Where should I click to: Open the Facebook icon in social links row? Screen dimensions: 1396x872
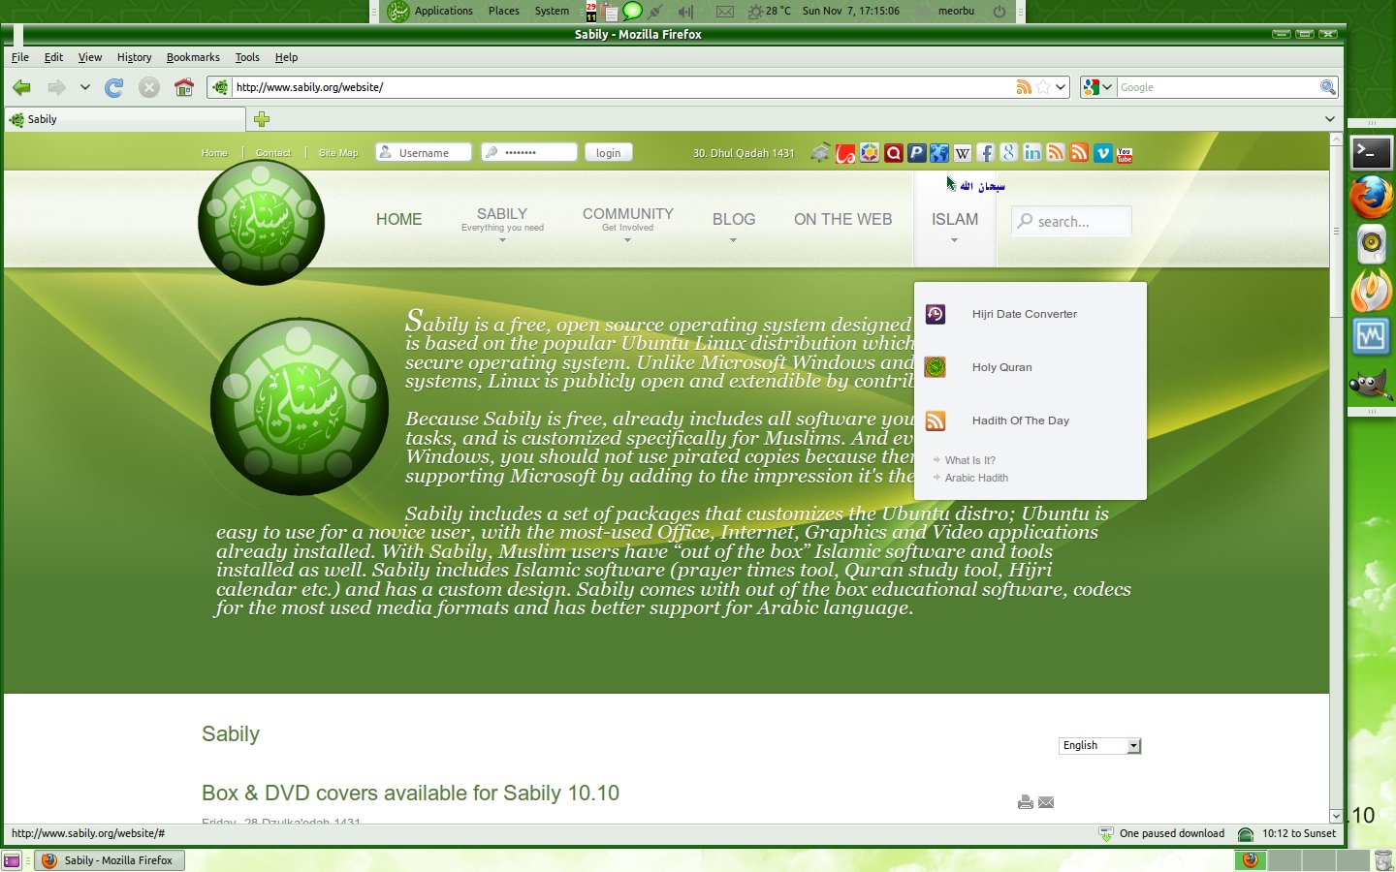pyautogui.click(x=986, y=152)
